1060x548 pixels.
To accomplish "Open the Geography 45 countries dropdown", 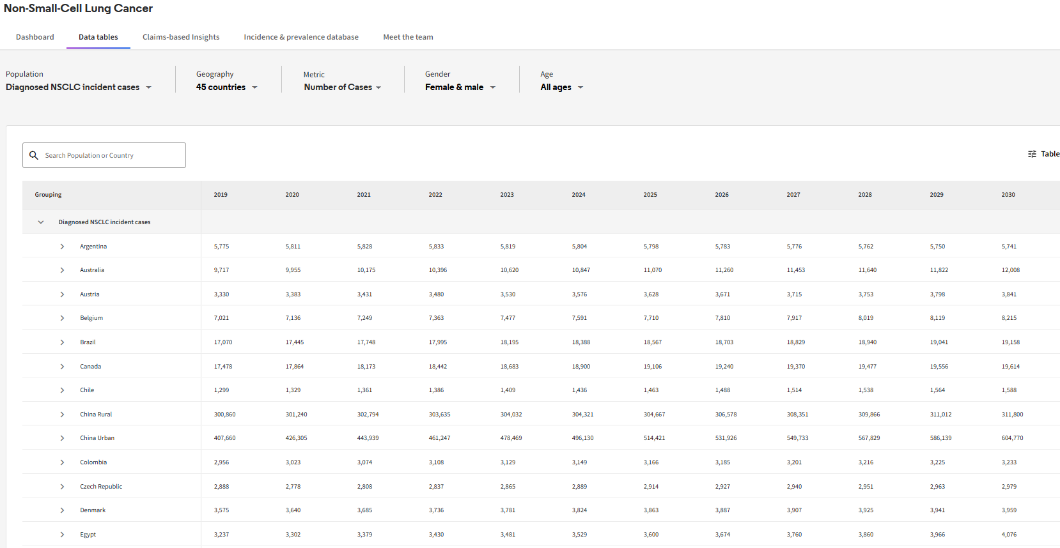I will [x=226, y=88].
